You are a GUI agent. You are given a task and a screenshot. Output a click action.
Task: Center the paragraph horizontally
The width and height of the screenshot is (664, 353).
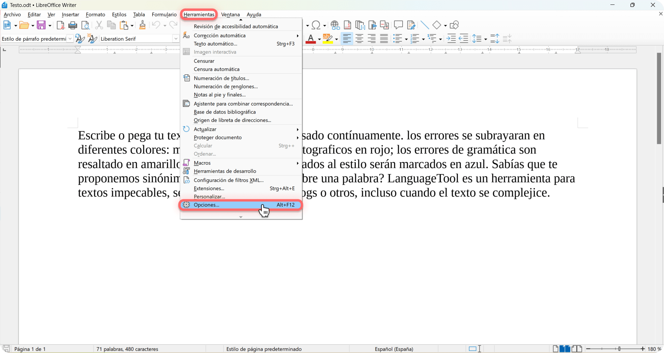359,39
